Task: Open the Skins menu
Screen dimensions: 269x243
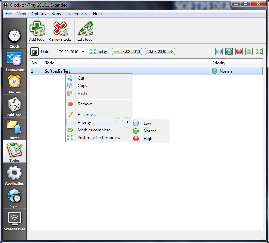Action: 56,14
